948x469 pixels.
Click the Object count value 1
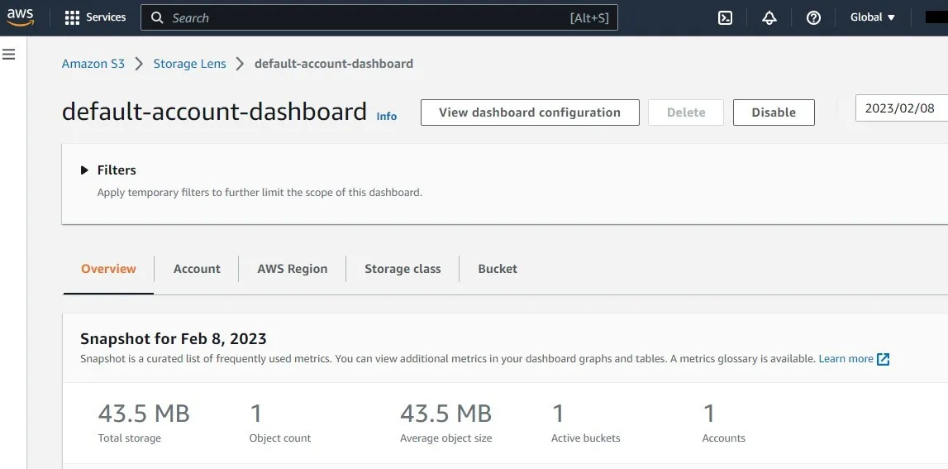pyautogui.click(x=255, y=414)
